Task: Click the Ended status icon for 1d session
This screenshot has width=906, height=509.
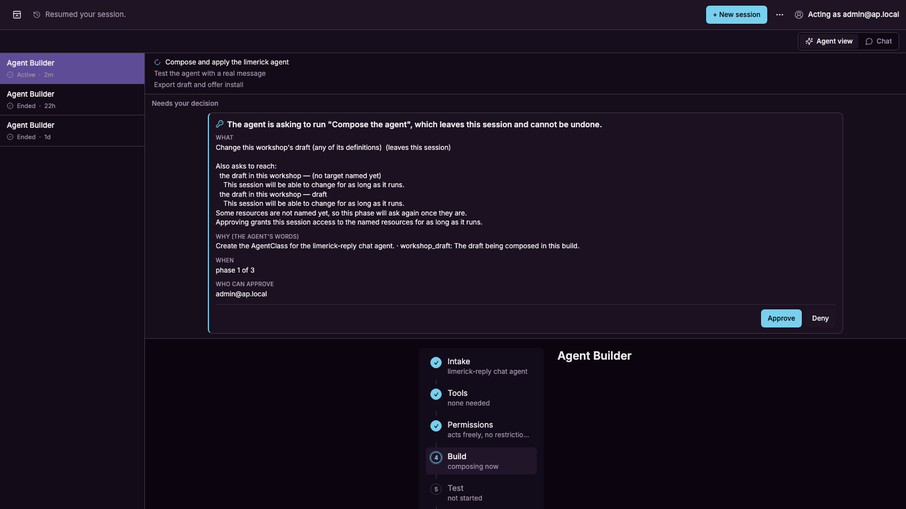Action: (x=10, y=137)
